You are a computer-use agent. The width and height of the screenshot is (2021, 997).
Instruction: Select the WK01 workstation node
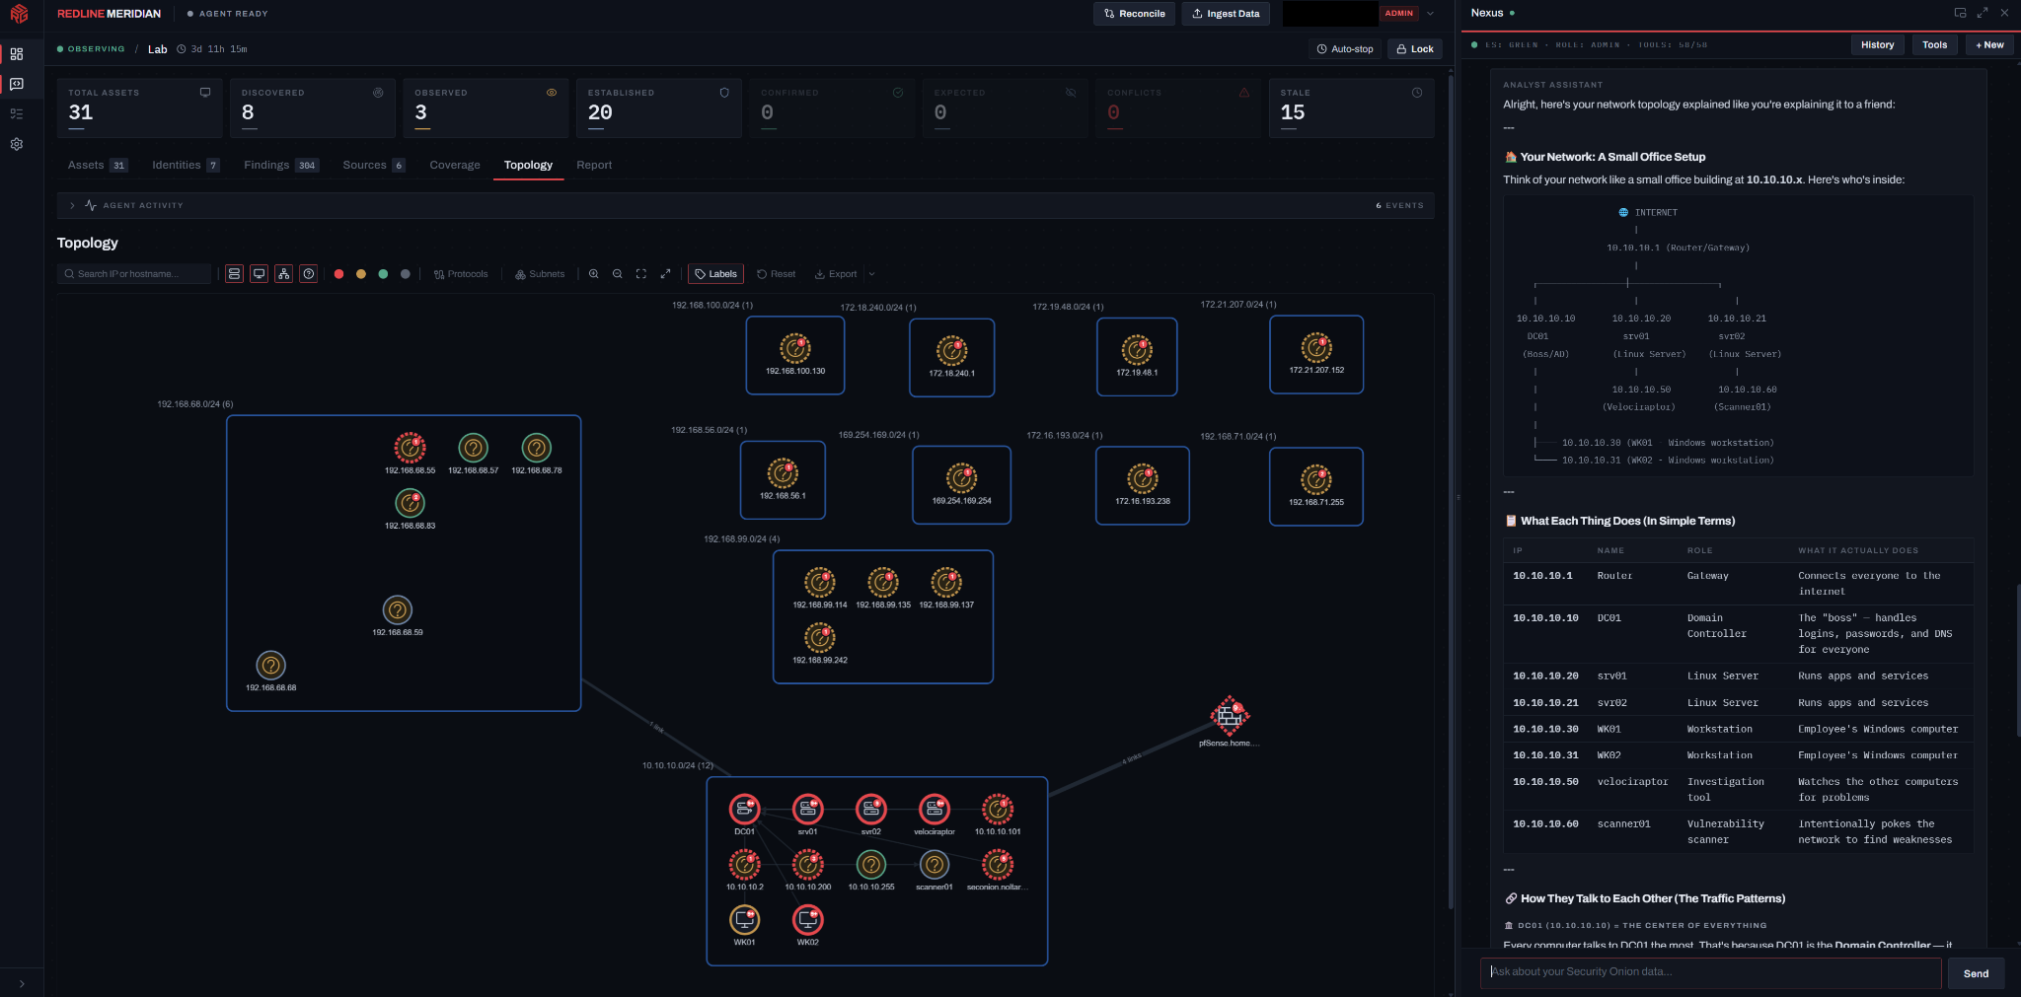tap(745, 920)
